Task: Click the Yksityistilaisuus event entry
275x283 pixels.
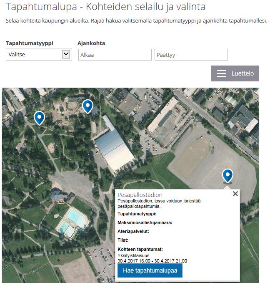Action: pos(133,255)
